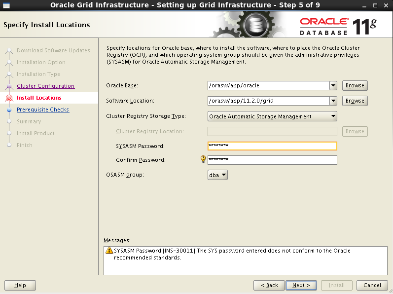Click the Oracle Base path field
The width and height of the screenshot is (393, 294).
coord(268,85)
